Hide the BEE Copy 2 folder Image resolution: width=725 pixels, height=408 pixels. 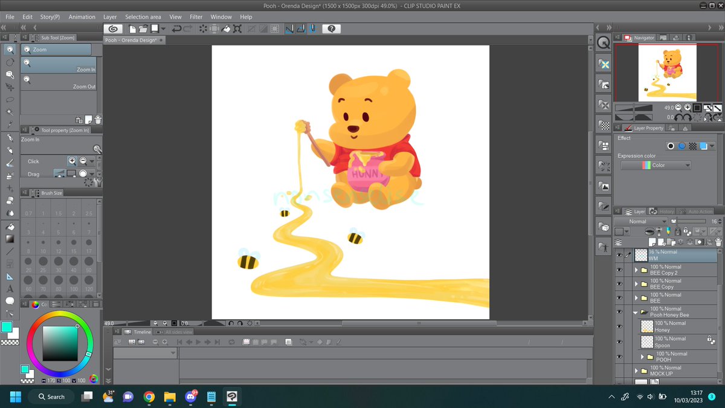[x=619, y=270]
